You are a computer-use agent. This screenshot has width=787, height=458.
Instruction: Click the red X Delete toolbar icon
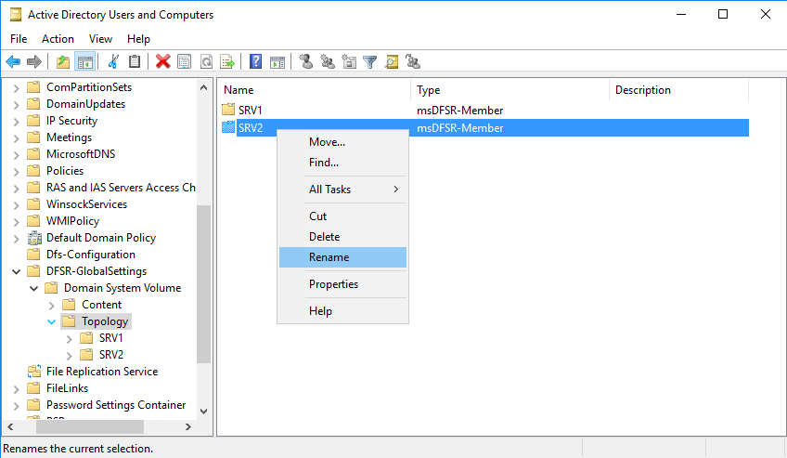(x=163, y=62)
